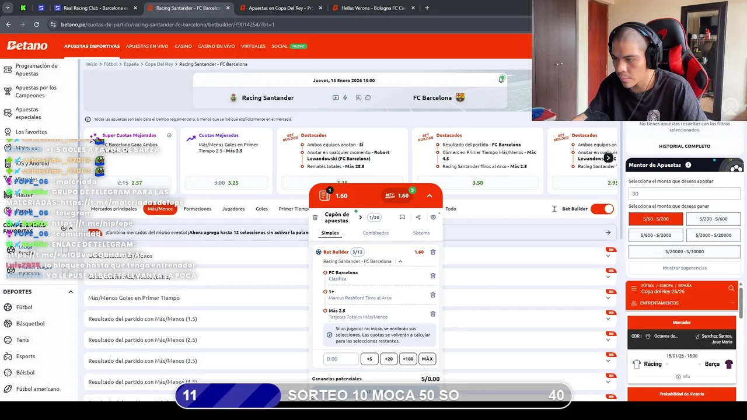Toggle the Bet Builder switch off
The height and width of the screenshot is (420, 747).
(x=602, y=209)
